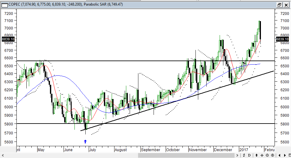
Task: Click the 7200 value on left axis
Action: point(9,13)
